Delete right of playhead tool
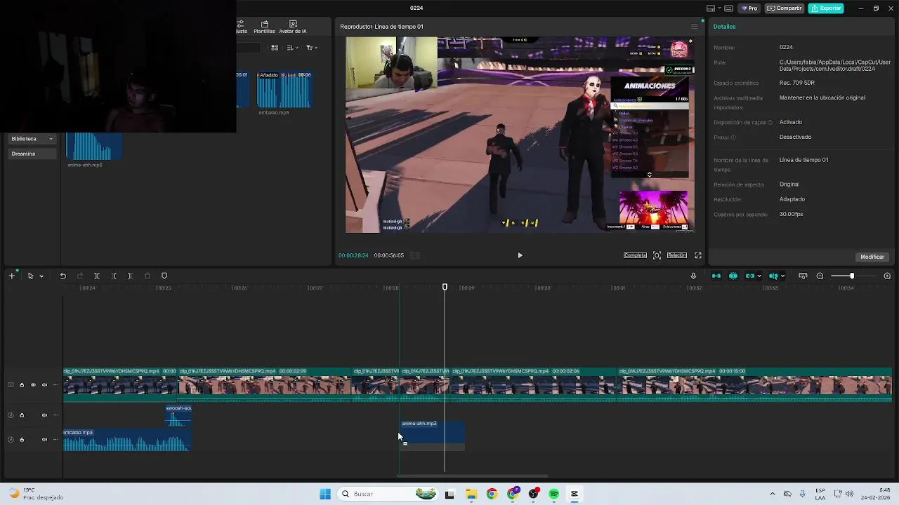The width and height of the screenshot is (899, 505). 131,276
